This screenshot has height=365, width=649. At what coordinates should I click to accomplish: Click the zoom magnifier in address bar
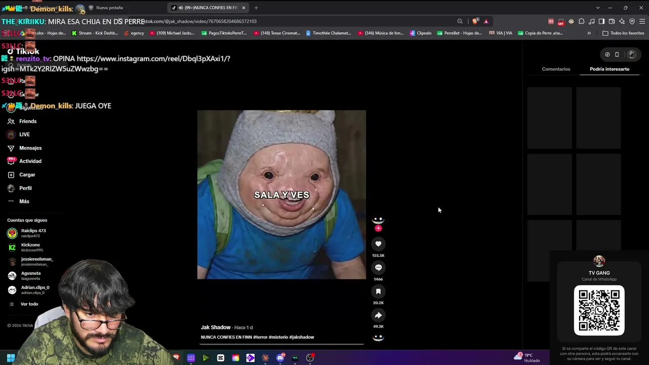[460, 21]
